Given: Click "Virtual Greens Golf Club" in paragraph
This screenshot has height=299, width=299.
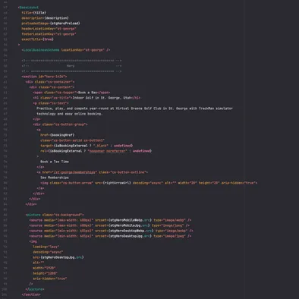Looking at the screenshot, I should 138,109.
